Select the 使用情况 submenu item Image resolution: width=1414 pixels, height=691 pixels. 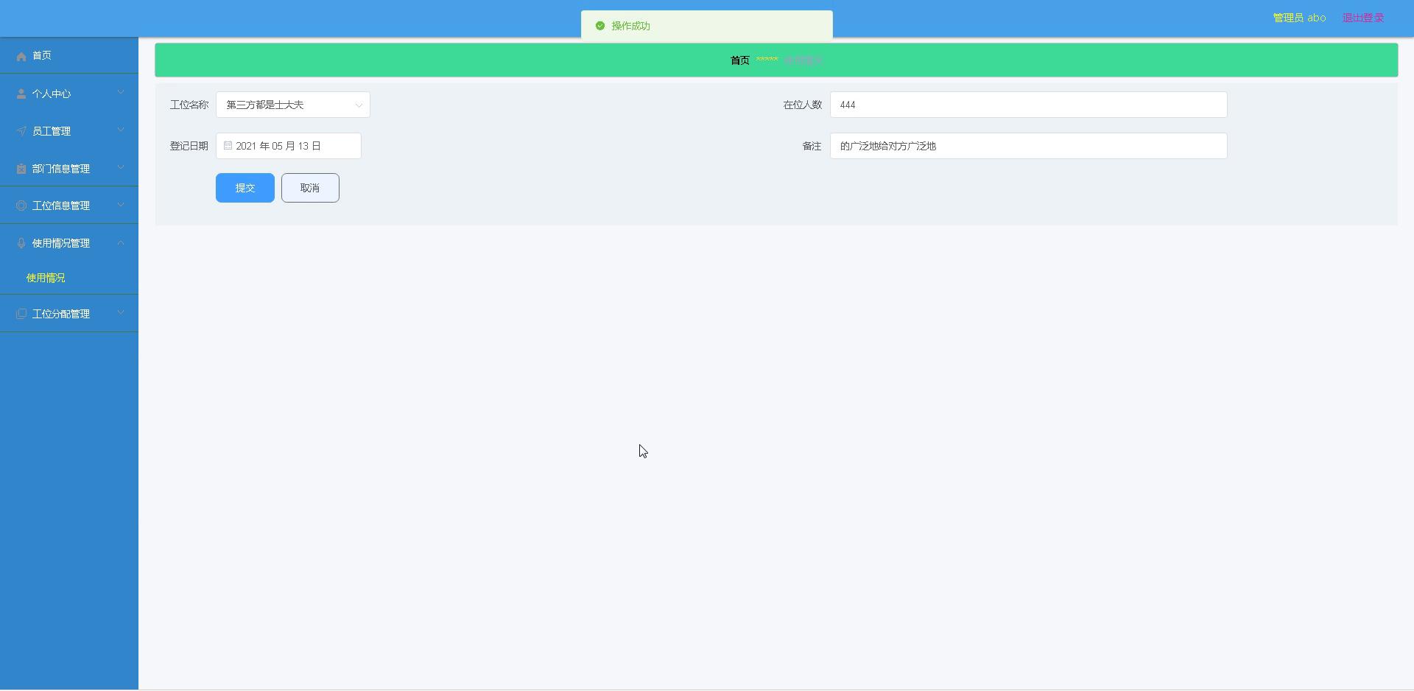[x=46, y=278]
